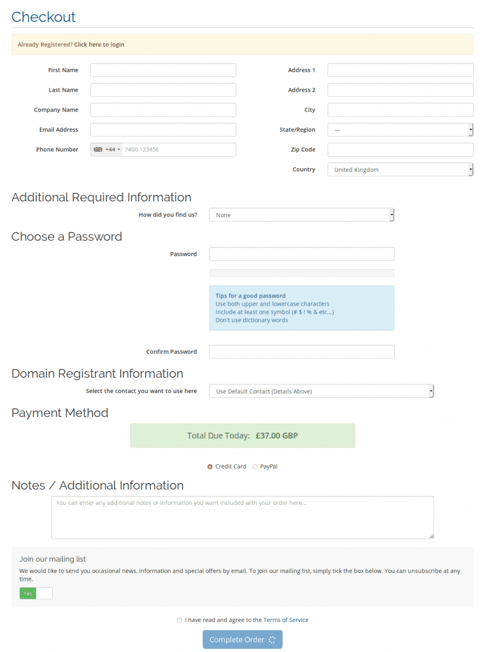This screenshot has width=480, height=652.
Task: Focus the Password input field
Action: [301, 254]
